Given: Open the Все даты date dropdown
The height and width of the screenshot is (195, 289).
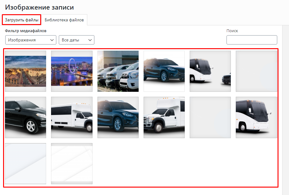Looking at the screenshot, I should tap(76, 40).
